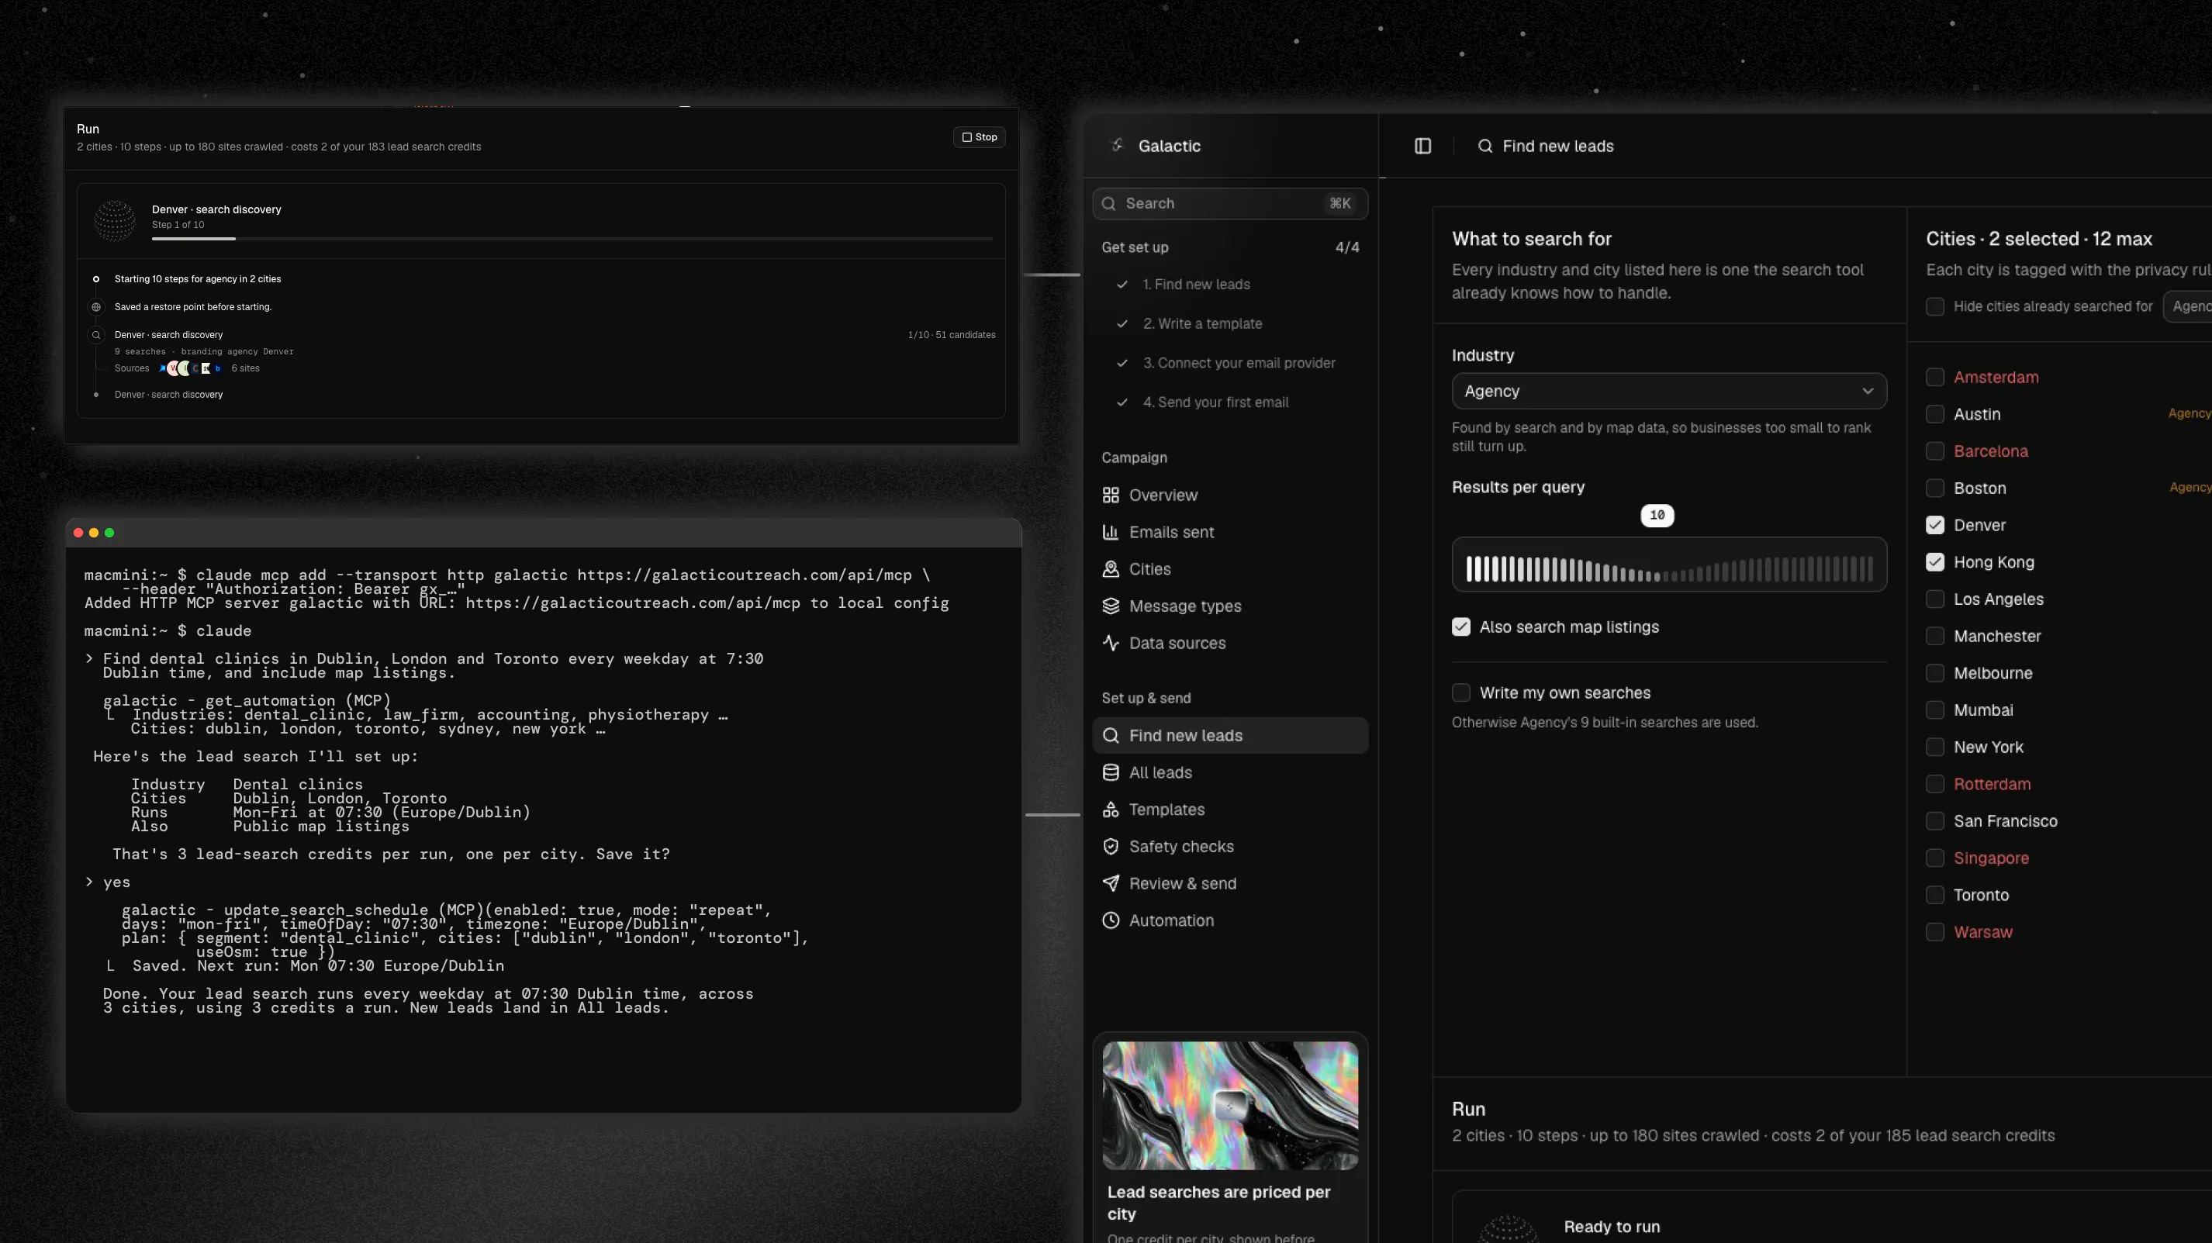Click the Review & send paper plane icon
The width and height of the screenshot is (2212, 1243).
[1111, 883]
